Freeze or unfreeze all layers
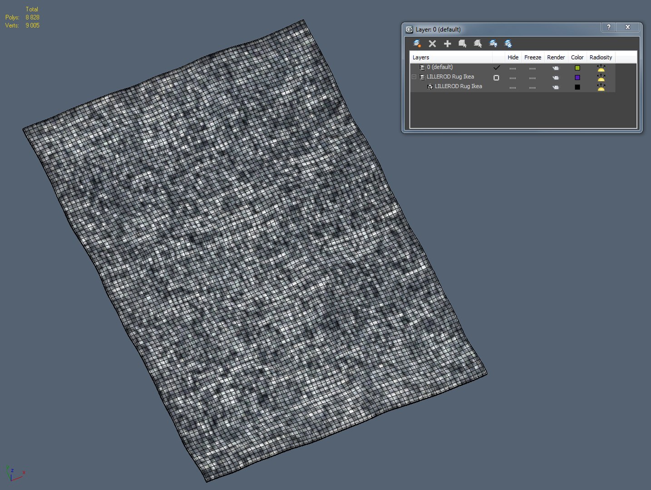651x490 pixels. point(508,44)
